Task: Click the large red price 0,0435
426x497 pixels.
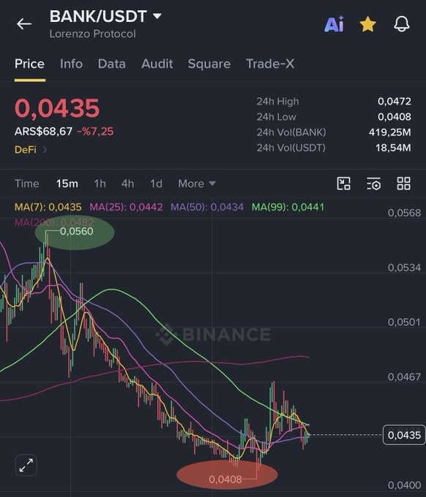Action: tap(57, 108)
